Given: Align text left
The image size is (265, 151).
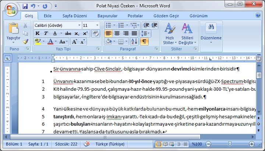Looking at the screenshot, I should (x=108, y=33).
